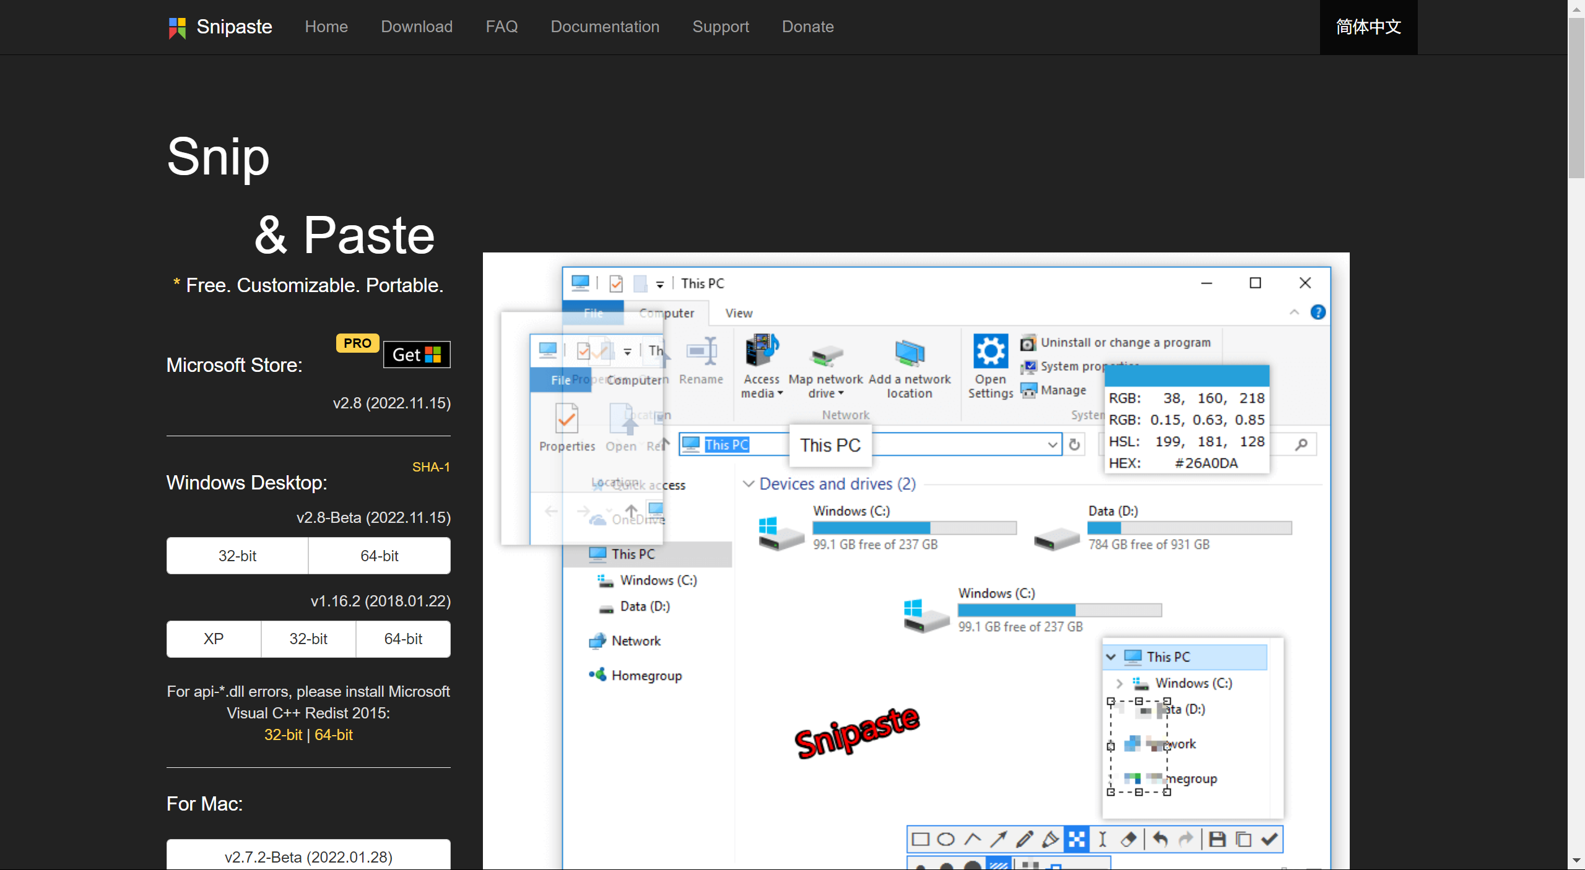Expand Windows (C:) tree node chevron
The image size is (1585, 870).
1119,683
